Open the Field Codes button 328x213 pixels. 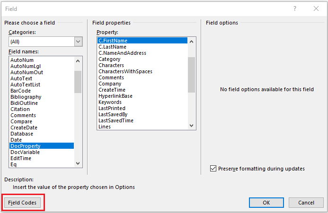[22, 203]
